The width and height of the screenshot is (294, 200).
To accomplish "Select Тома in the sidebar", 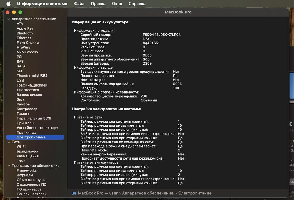I will (x=21, y=161).
